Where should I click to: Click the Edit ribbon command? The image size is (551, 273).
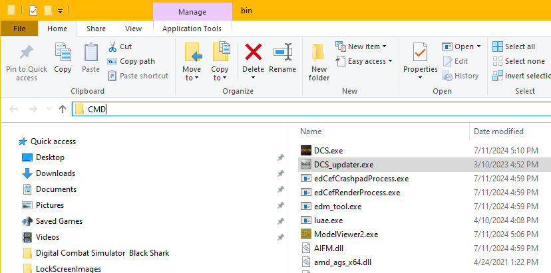(455, 61)
